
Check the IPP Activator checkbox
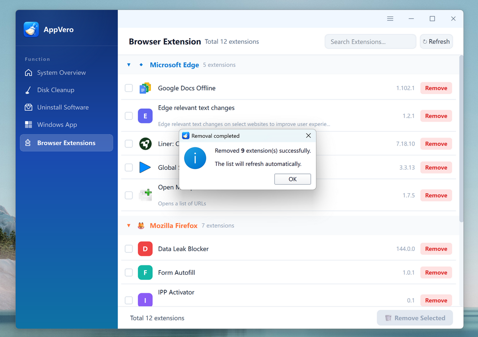[x=129, y=300]
